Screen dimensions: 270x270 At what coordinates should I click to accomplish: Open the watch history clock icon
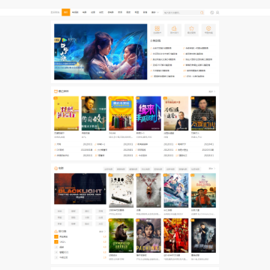click(212, 13)
